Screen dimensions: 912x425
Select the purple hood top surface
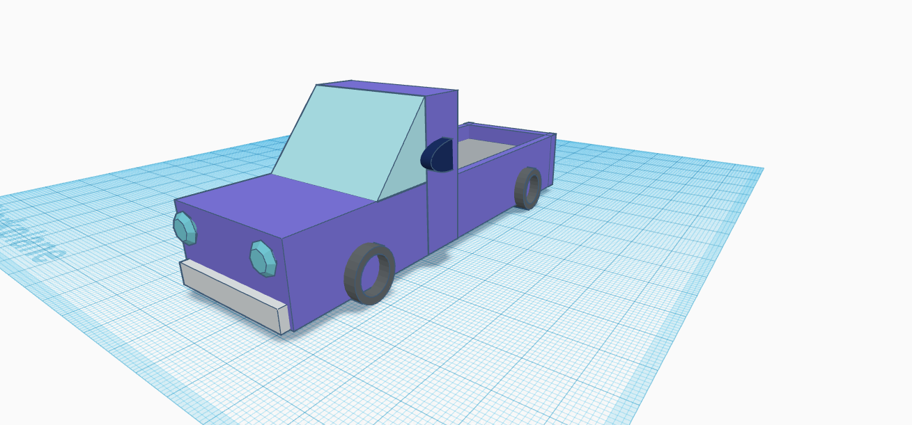tap(275, 206)
